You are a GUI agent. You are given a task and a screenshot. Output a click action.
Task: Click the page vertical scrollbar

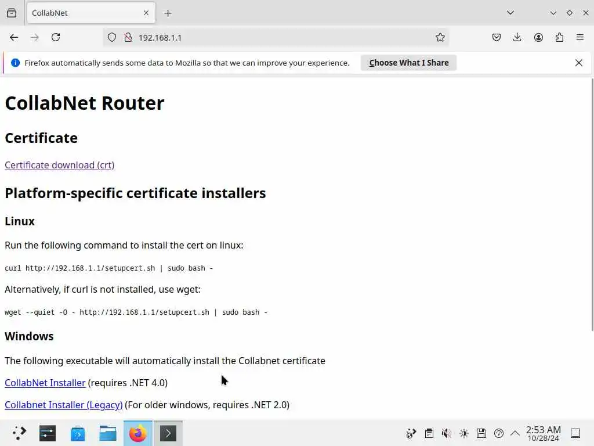click(x=592, y=205)
